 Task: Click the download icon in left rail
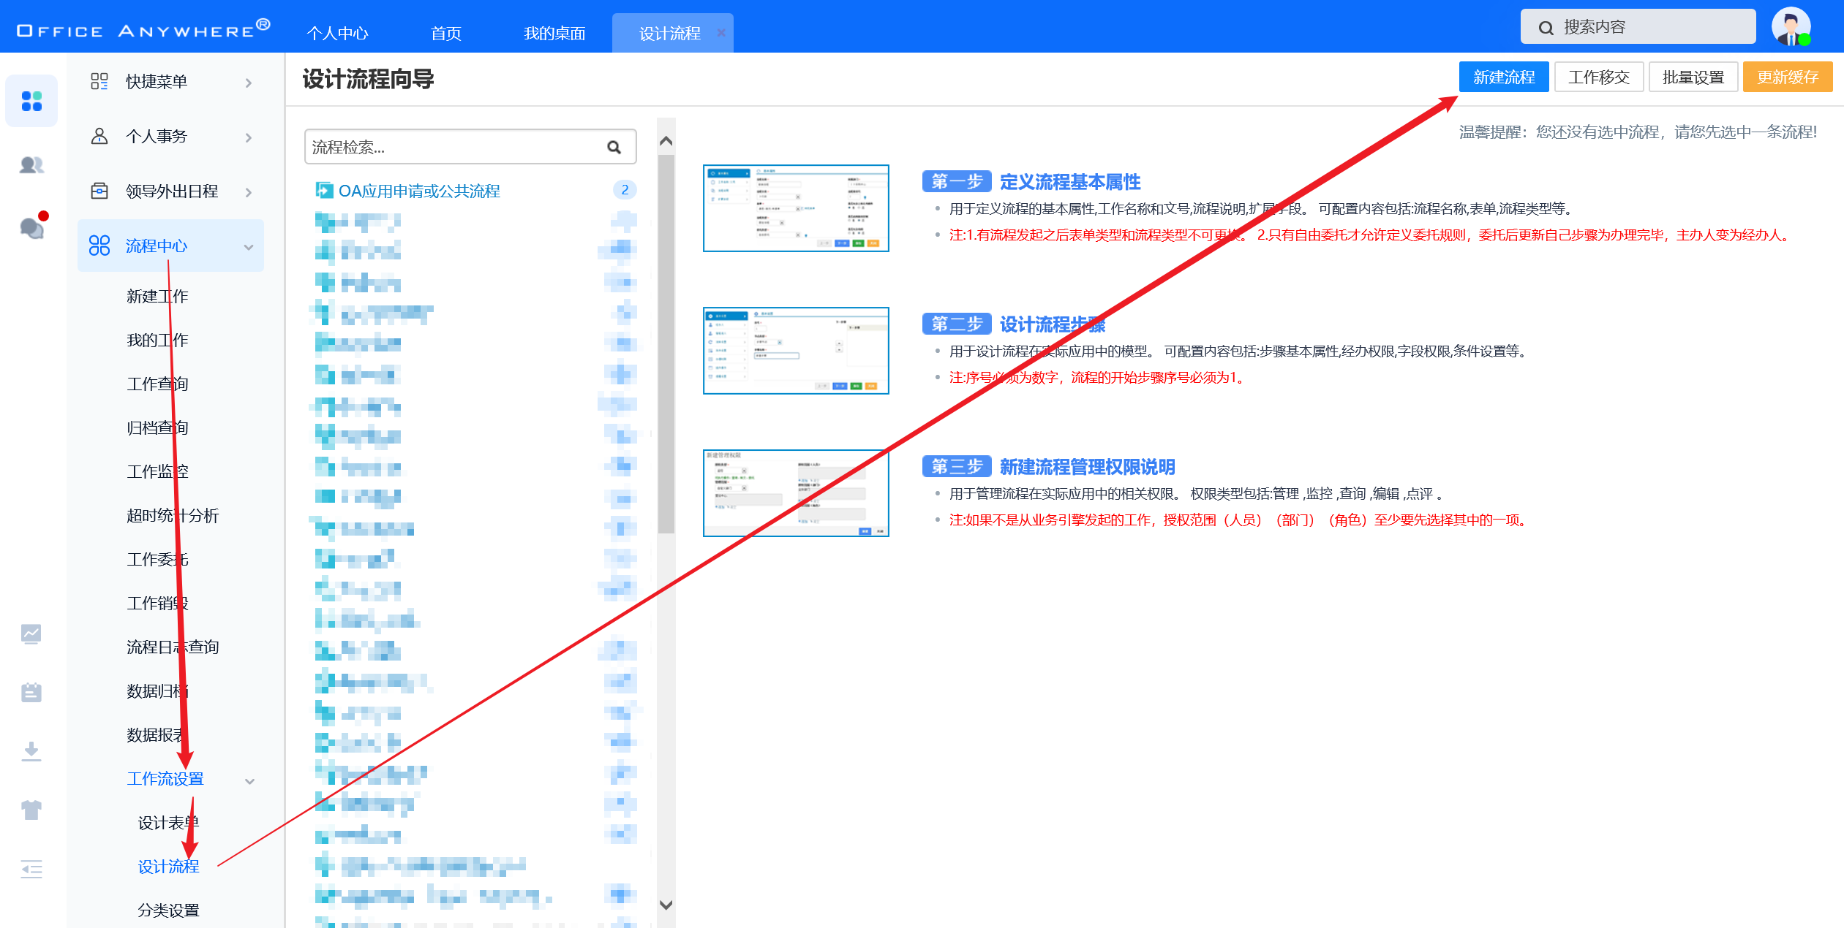pos(31,750)
